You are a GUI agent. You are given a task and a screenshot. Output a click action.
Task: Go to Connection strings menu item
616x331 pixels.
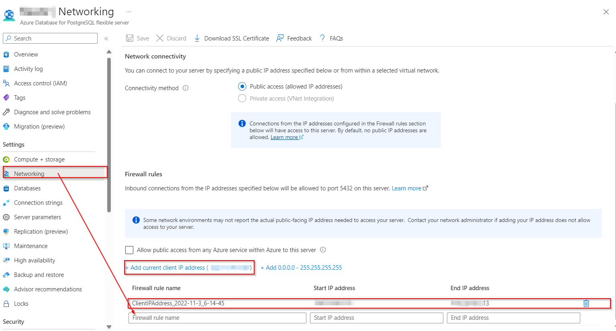click(x=38, y=203)
